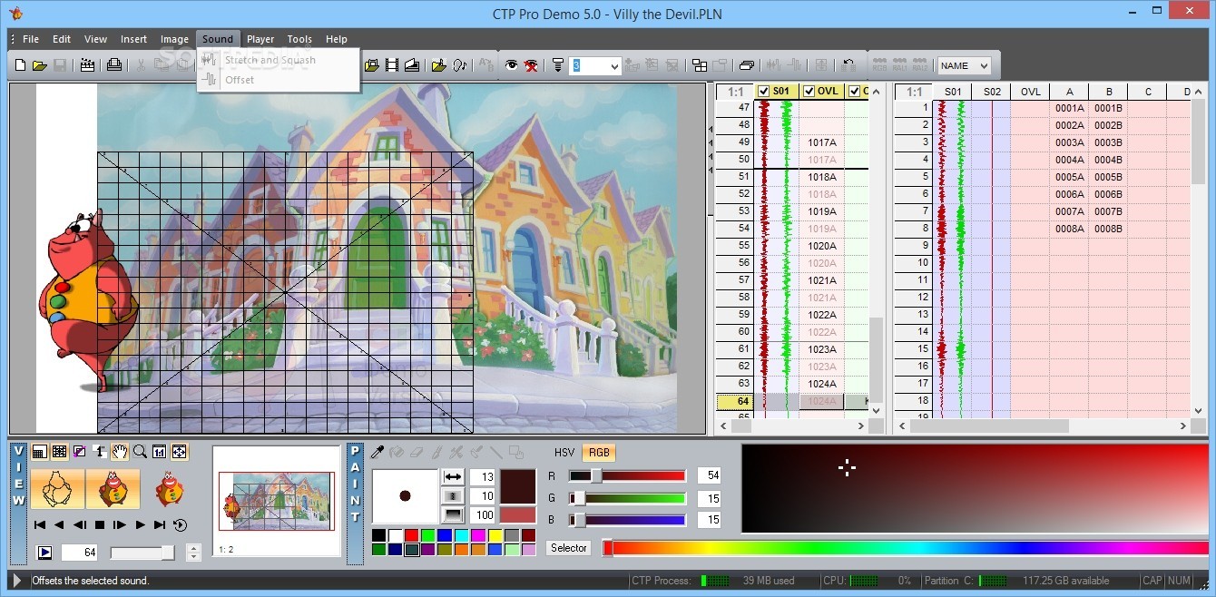Click the Print icon in toolbar
The image size is (1216, 597).
[114, 65]
